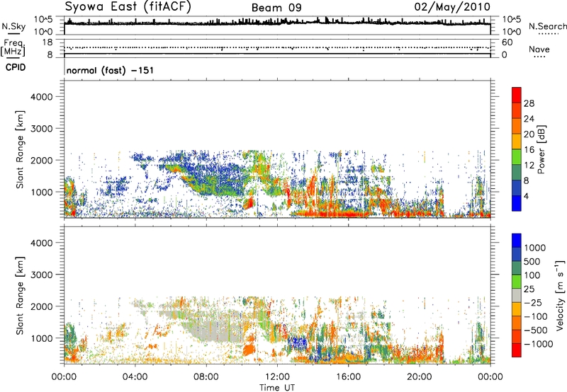567x392 pixels.
Task: Click the 'Syowa East (fitACF)' title text
Action: tap(128, 7)
